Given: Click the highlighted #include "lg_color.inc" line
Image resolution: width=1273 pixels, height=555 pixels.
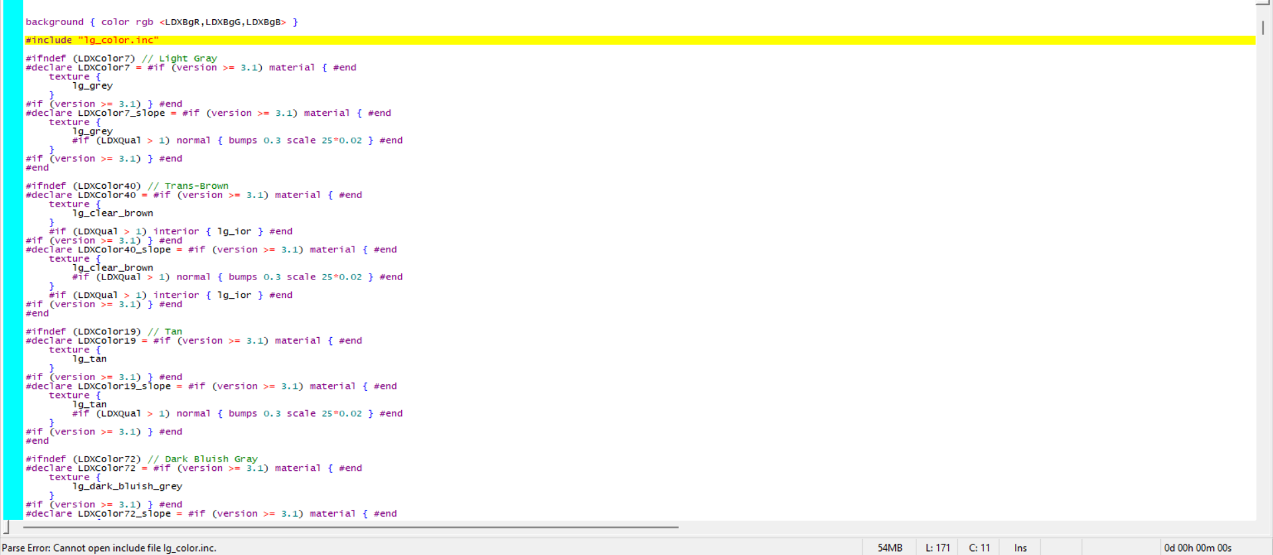Looking at the screenshot, I should click(93, 40).
